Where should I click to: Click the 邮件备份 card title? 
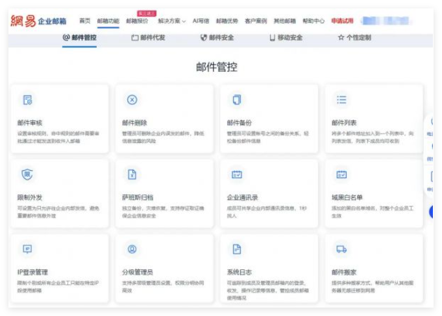[239, 123]
